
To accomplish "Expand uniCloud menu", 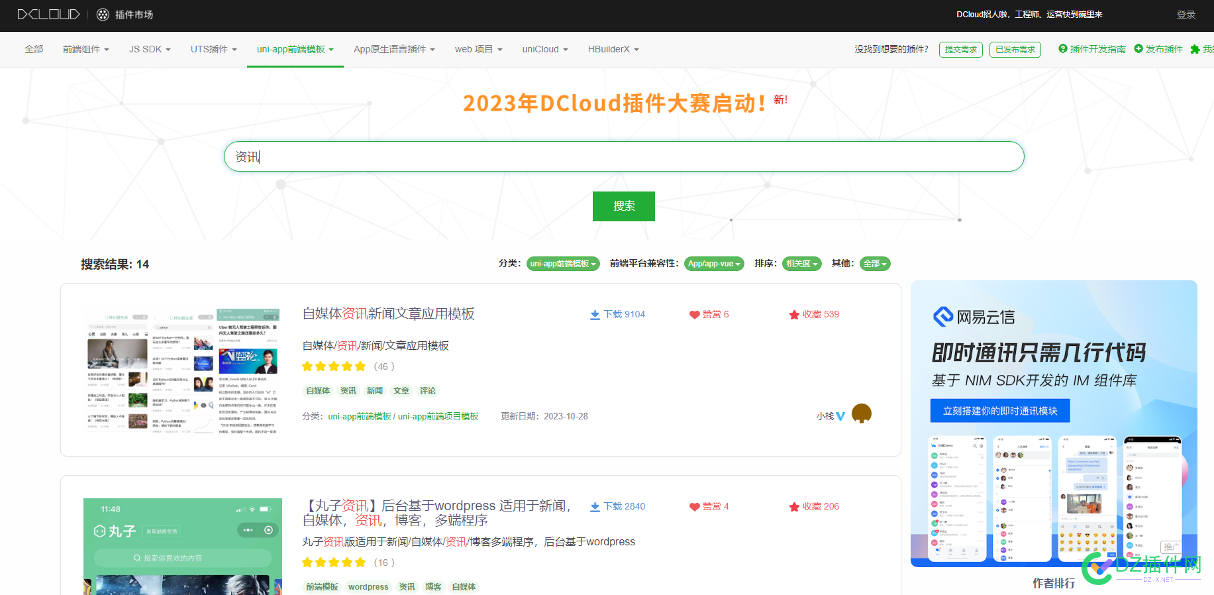I will click(545, 49).
